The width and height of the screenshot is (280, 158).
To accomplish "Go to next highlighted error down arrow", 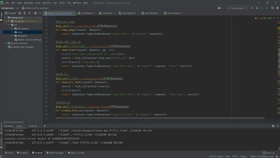I will click(278, 18).
